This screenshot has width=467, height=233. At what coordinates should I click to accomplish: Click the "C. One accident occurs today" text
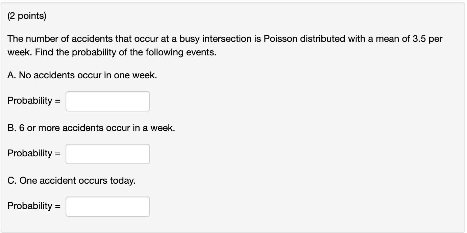71,181
